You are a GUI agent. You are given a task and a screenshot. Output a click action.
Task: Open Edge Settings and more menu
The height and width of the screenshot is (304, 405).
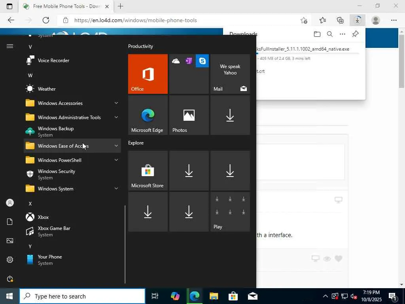coord(394,20)
